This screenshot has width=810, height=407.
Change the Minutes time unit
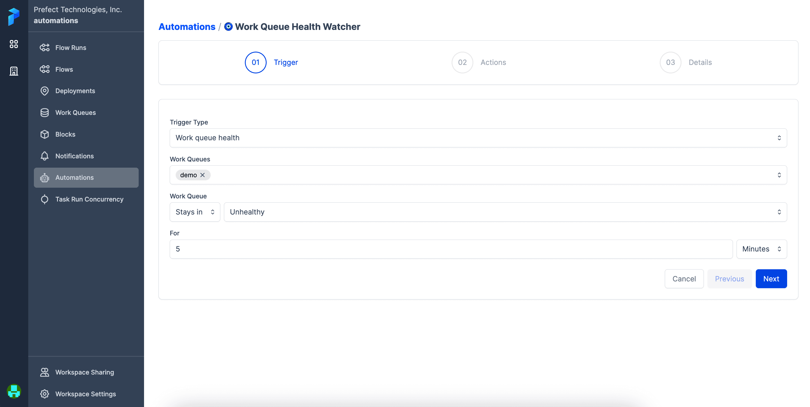tap(761, 249)
